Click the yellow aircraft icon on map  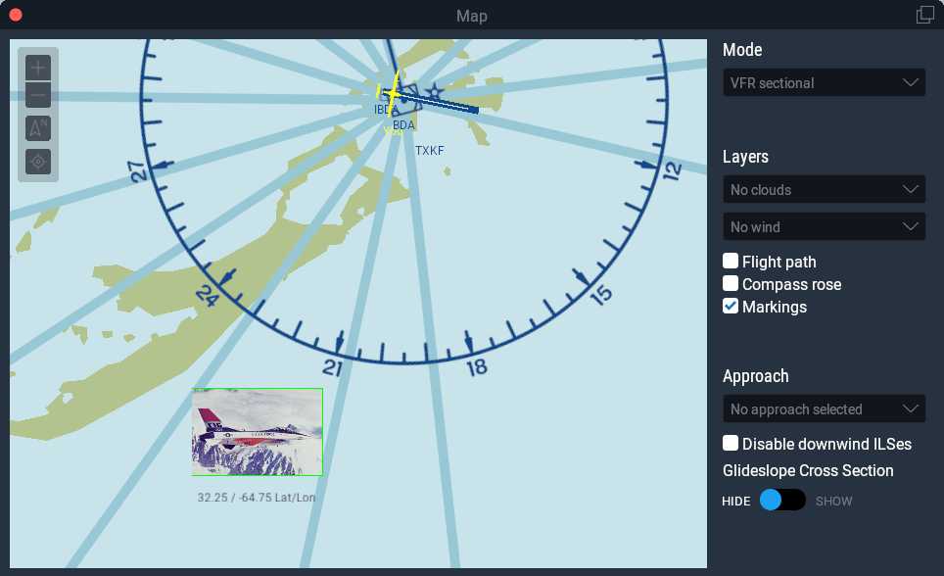[x=393, y=94]
